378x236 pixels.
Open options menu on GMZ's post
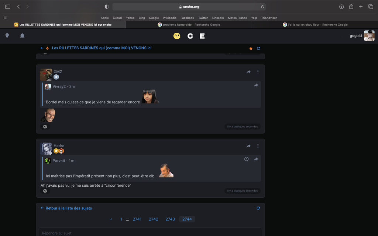click(x=258, y=72)
